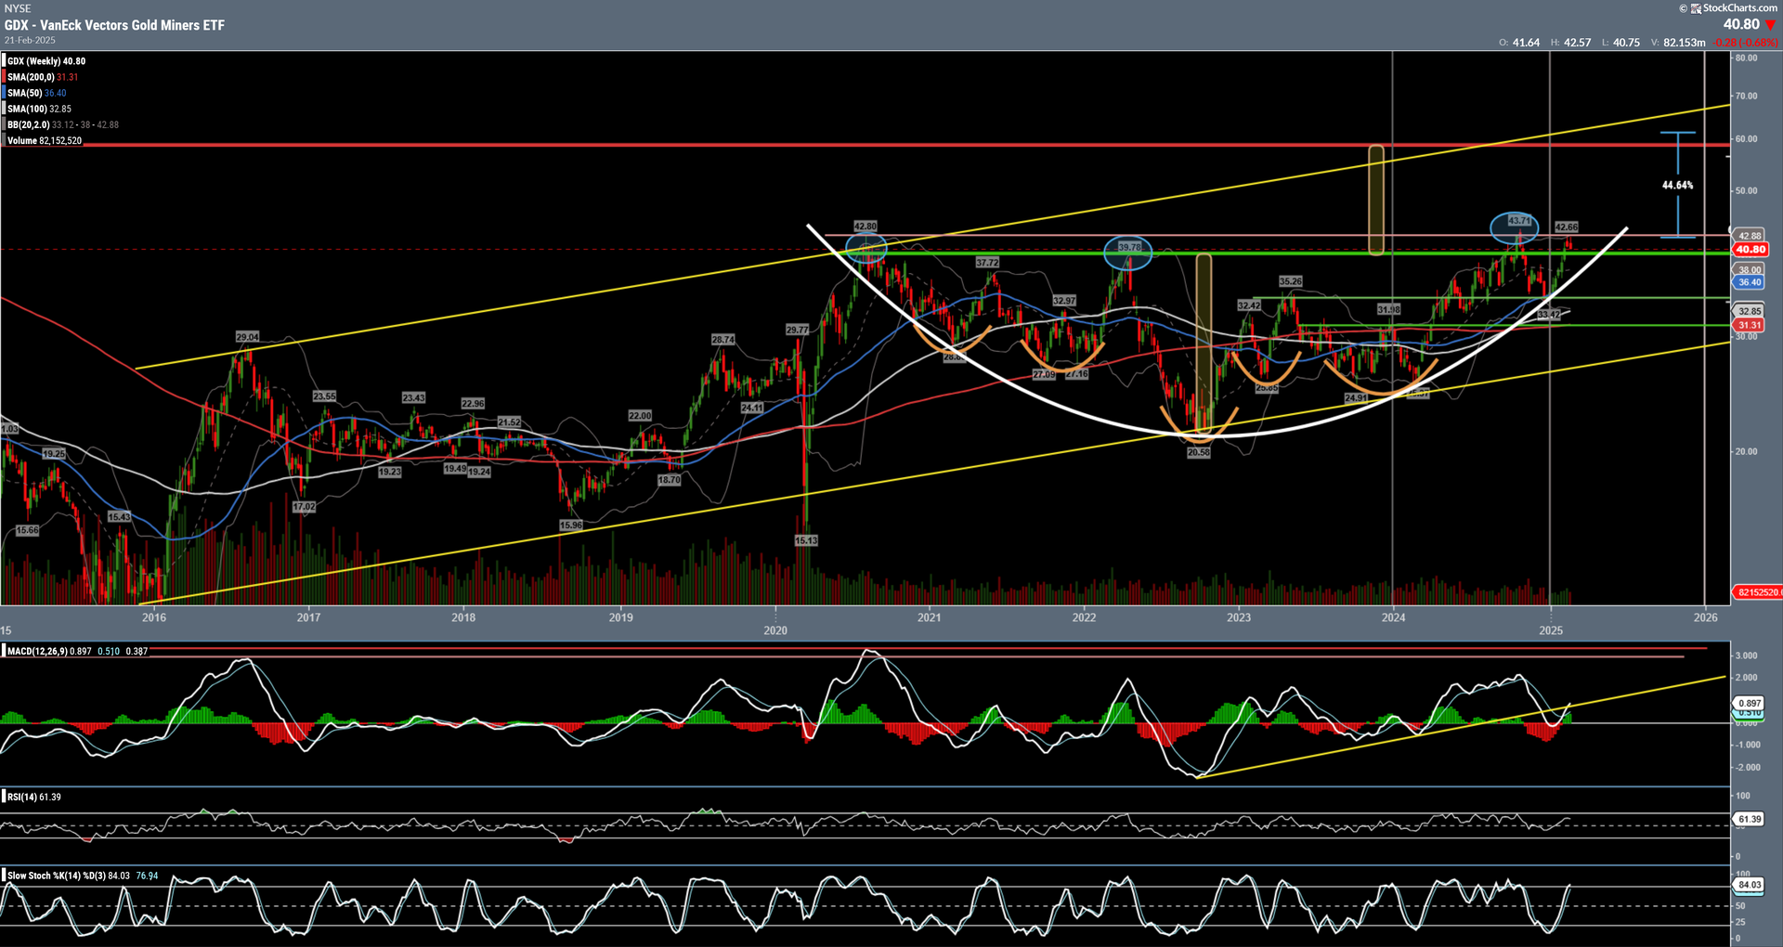Image resolution: width=1783 pixels, height=947 pixels.
Task: Click the 39.78 circled high label
Action: pyautogui.click(x=1129, y=248)
